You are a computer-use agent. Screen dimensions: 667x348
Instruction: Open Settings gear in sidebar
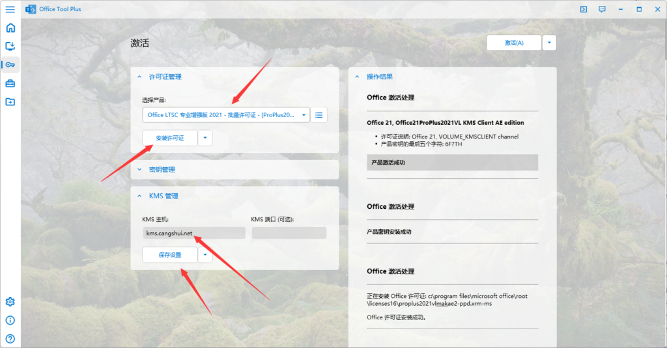click(x=10, y=302)
